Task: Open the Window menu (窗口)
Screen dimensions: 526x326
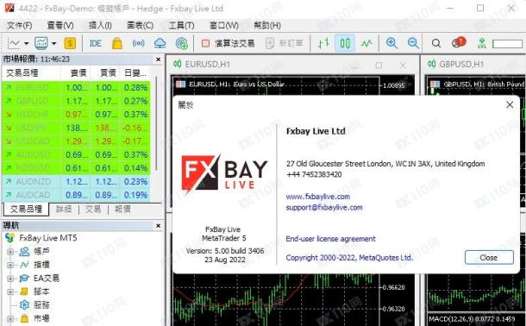Action: pos(223,26)
